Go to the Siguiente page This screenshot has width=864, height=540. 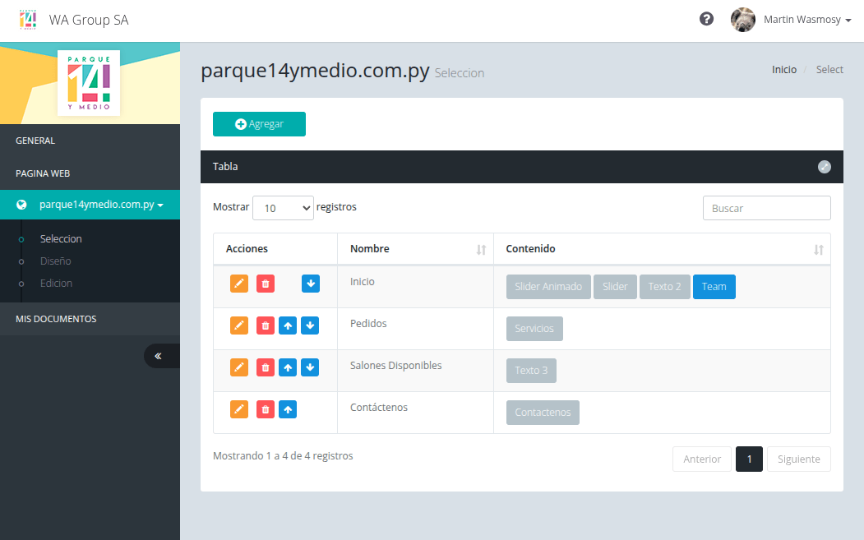pyautogui.click(x=799, y=459)
